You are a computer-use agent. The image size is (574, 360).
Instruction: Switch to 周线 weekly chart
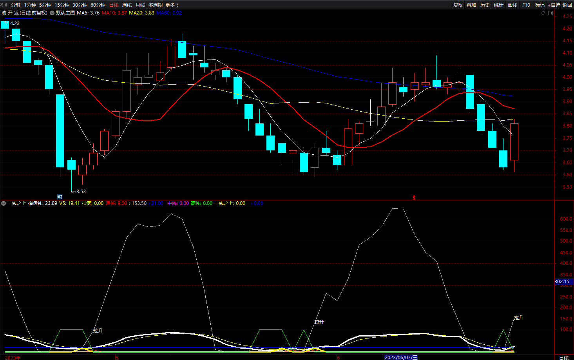(127, 5)
